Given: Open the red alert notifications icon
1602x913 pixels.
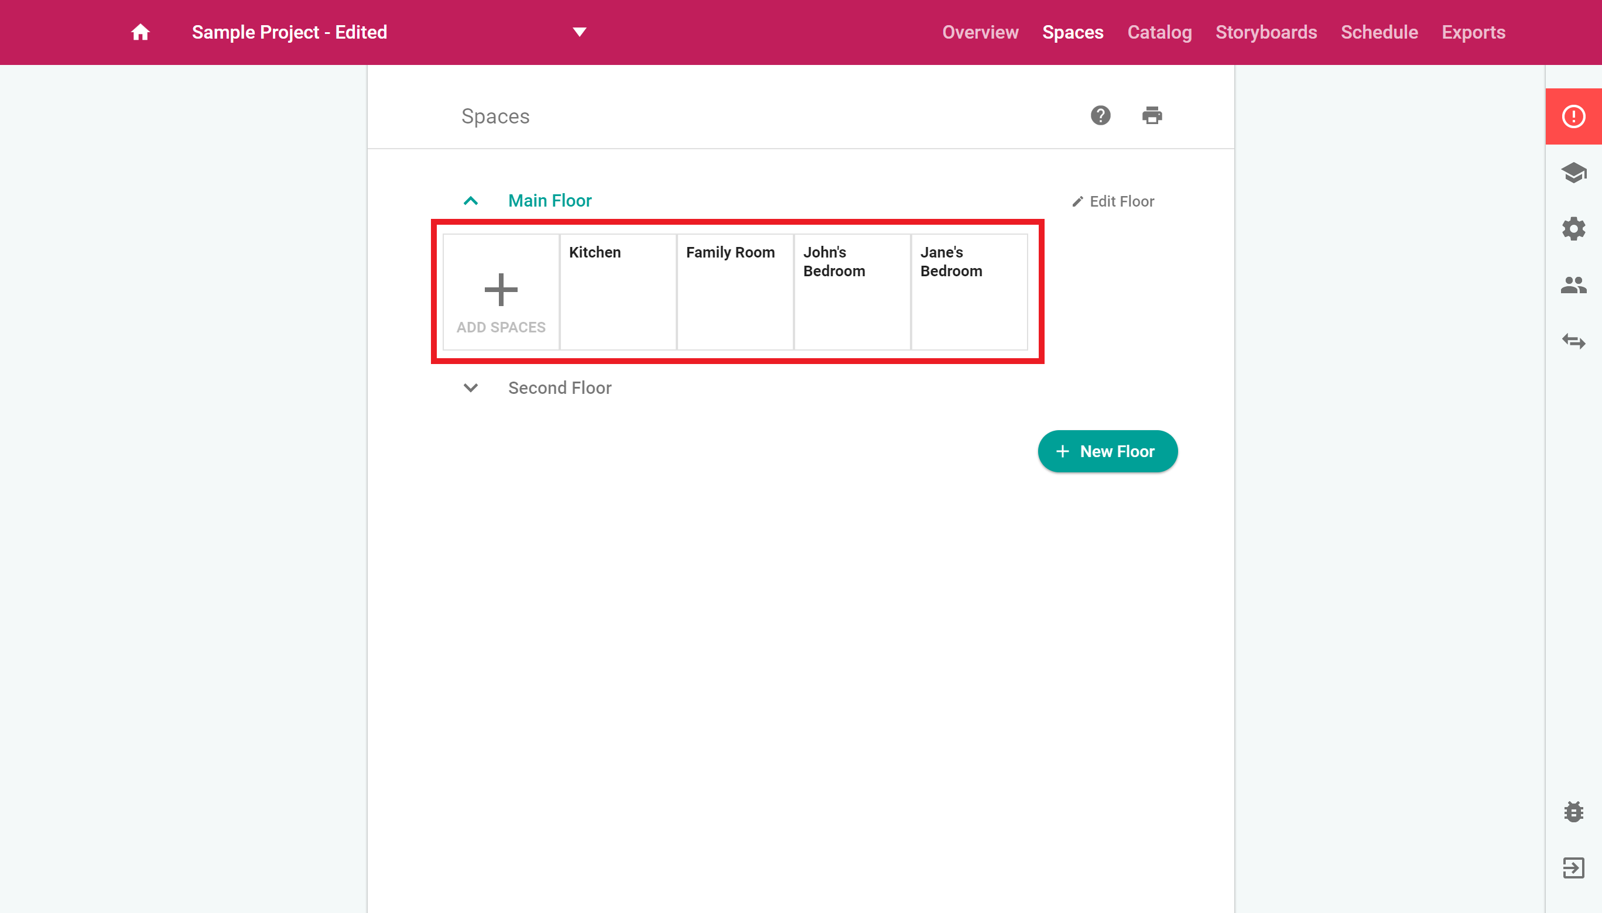Looking at the screenshot, I should tap(1573, 116).
